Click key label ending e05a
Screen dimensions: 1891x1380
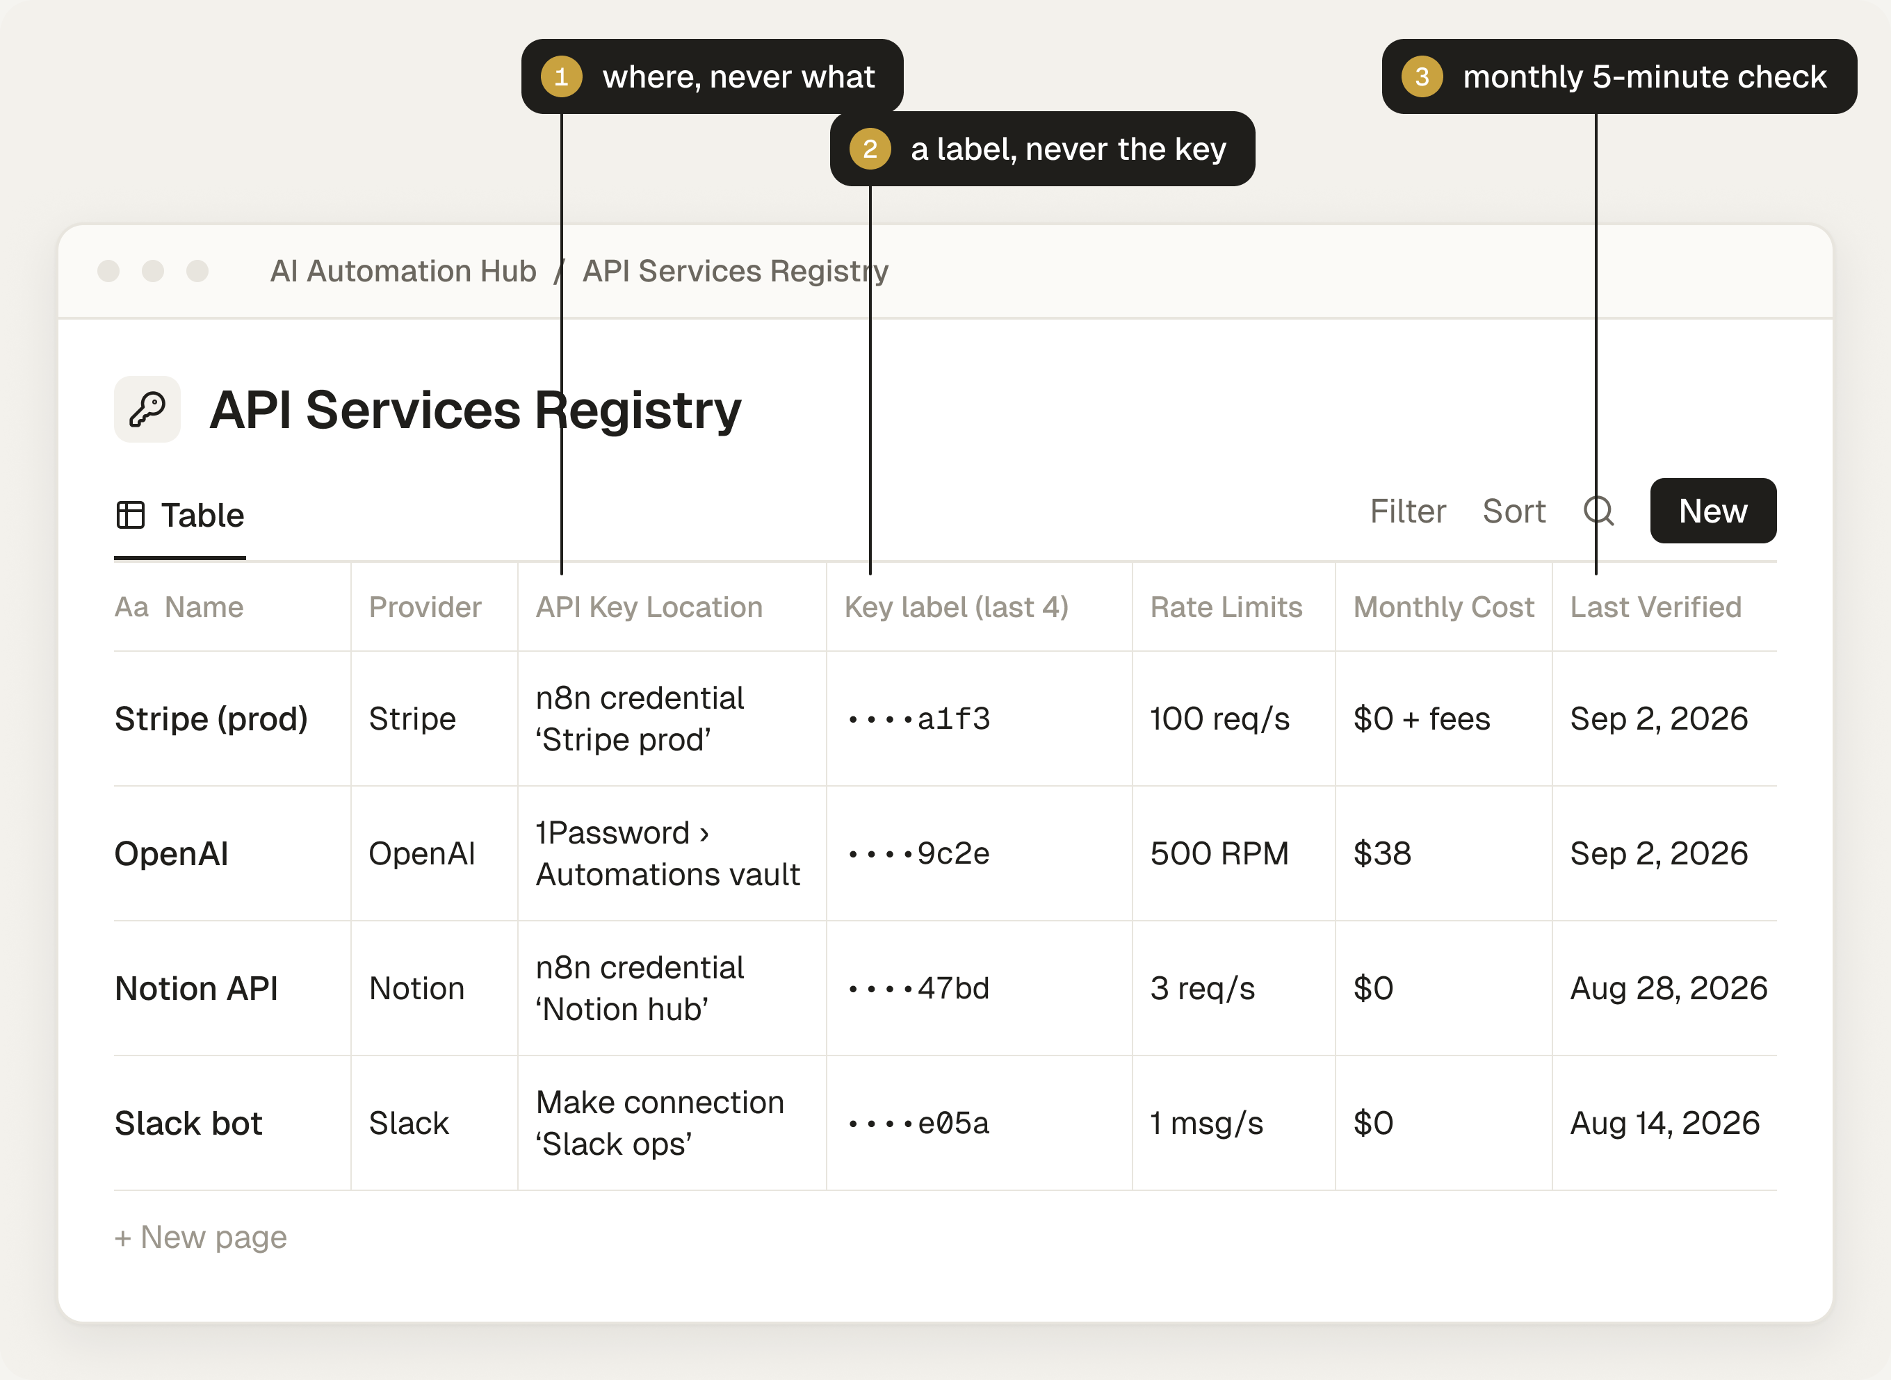pyautogui.click(x=918, y=1123)
